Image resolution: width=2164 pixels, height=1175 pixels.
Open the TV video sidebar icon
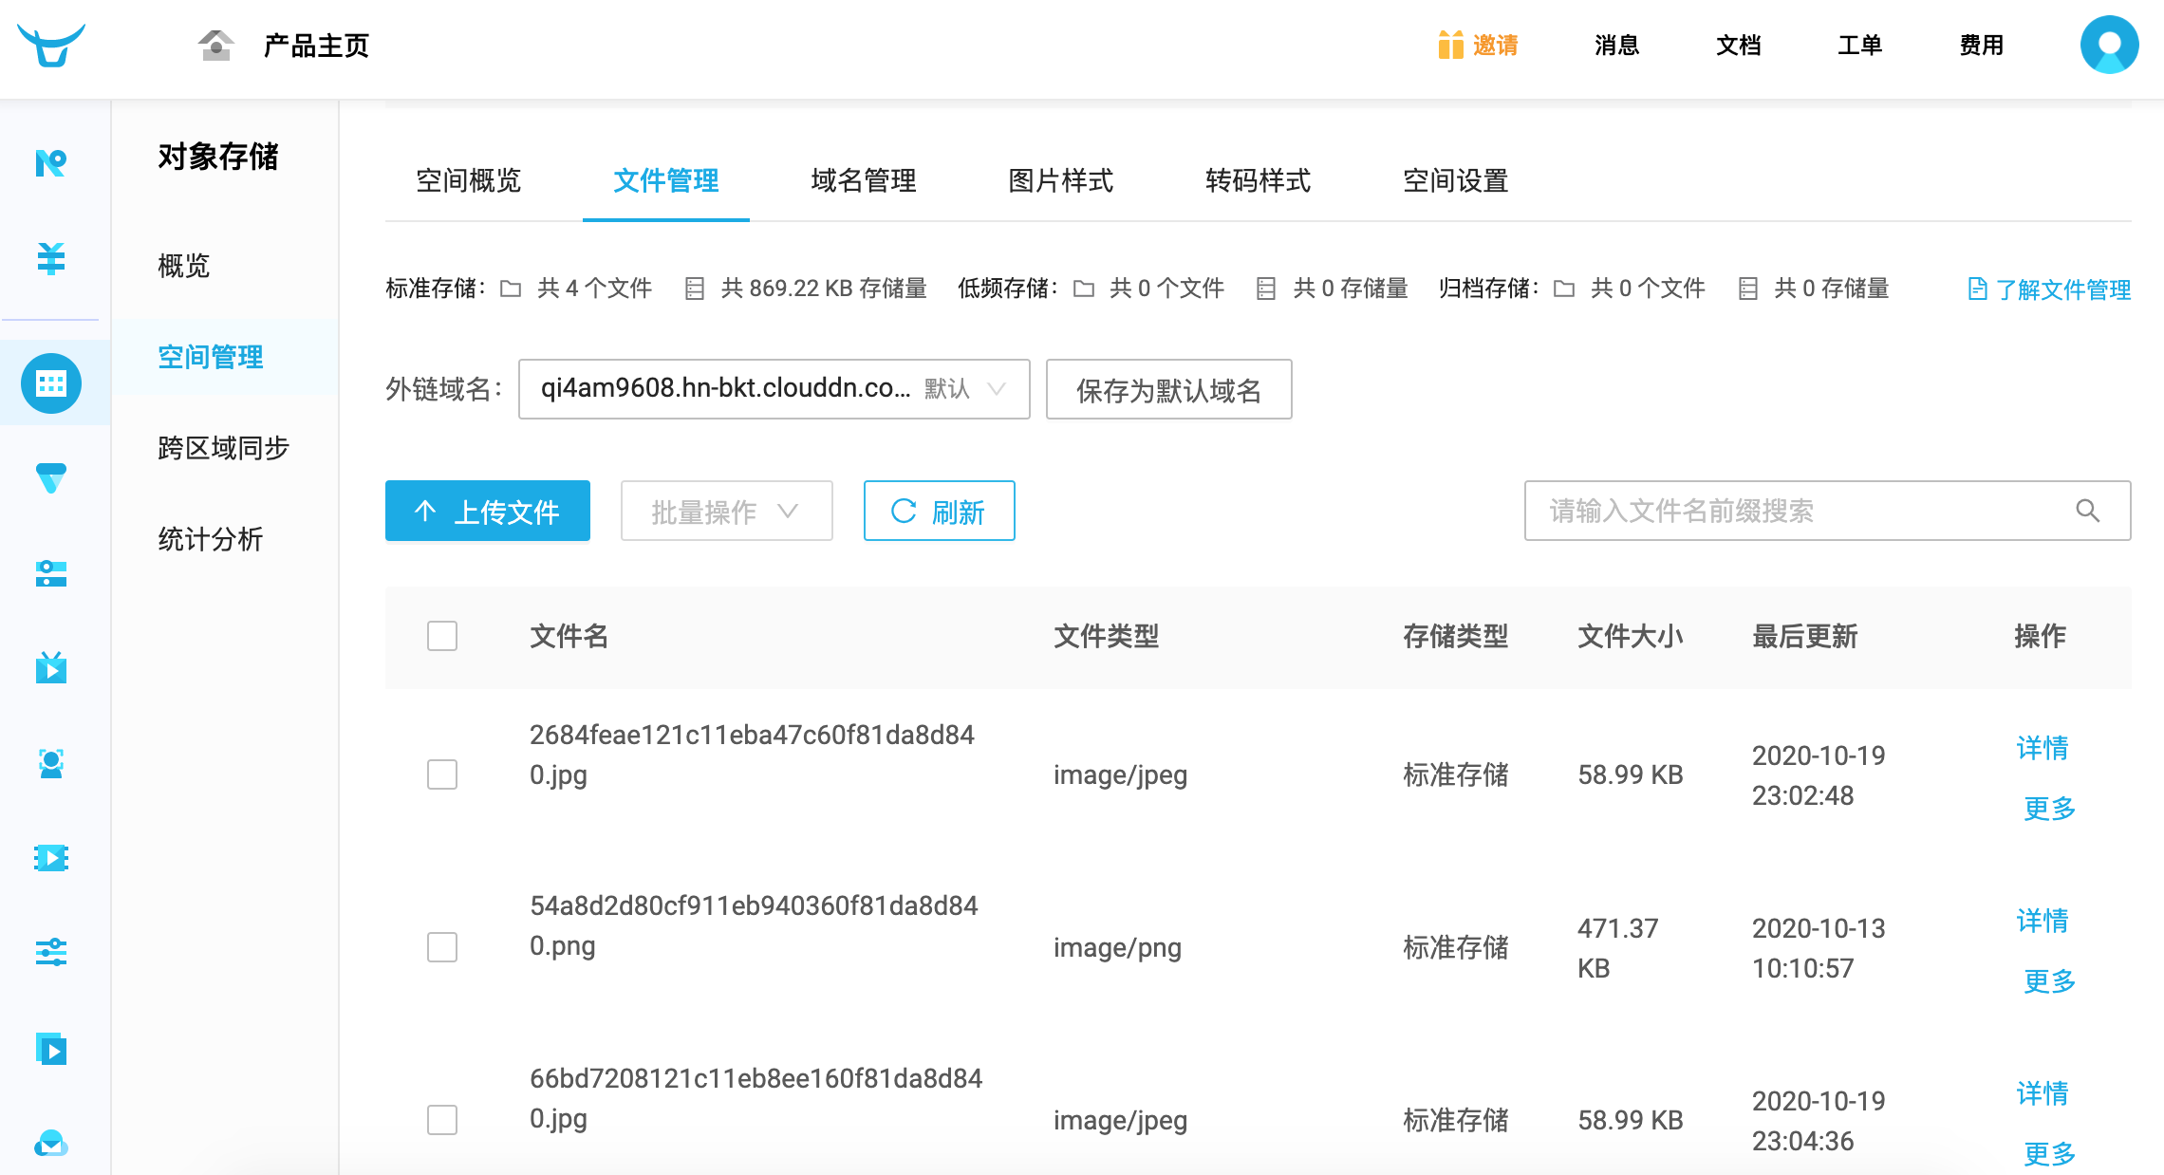pos(51,668)
